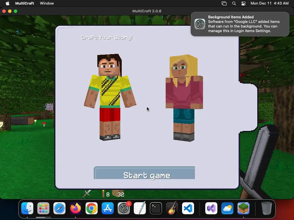
Task: Start the game with Start game button
Action: [x=144, y=173]
